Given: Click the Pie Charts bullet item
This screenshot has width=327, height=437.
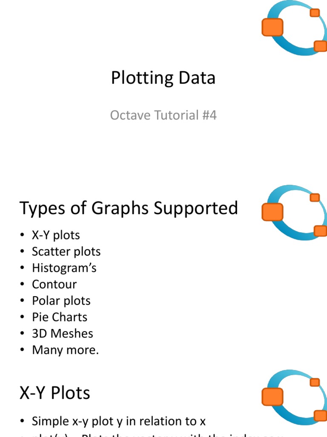Looking at the screenshot, I should tap(60, 317).
